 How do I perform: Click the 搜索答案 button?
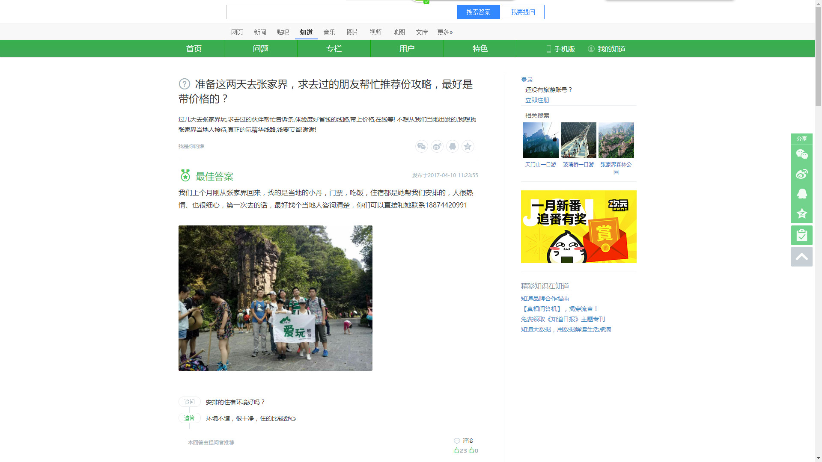[478, 12]
